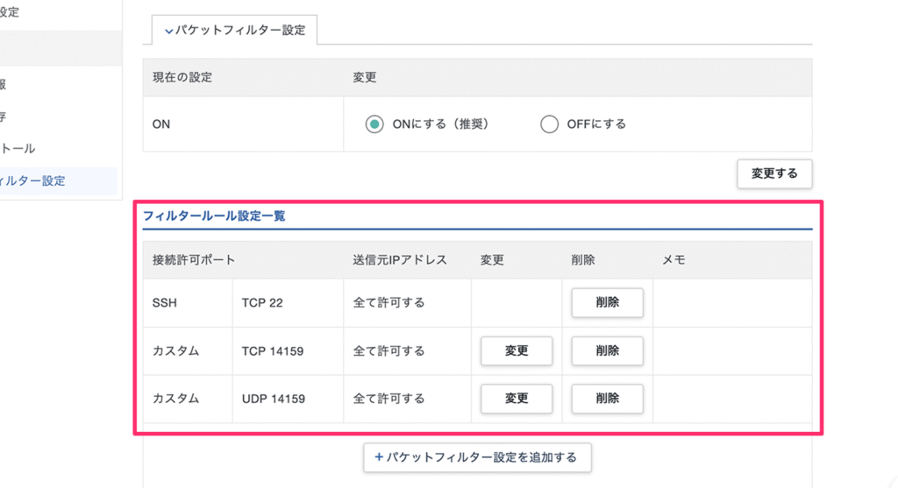Image resolution: width=898 pixels, height=488 pixels.
Task: Select the OFFにする radio button
Action: [550, 124]
